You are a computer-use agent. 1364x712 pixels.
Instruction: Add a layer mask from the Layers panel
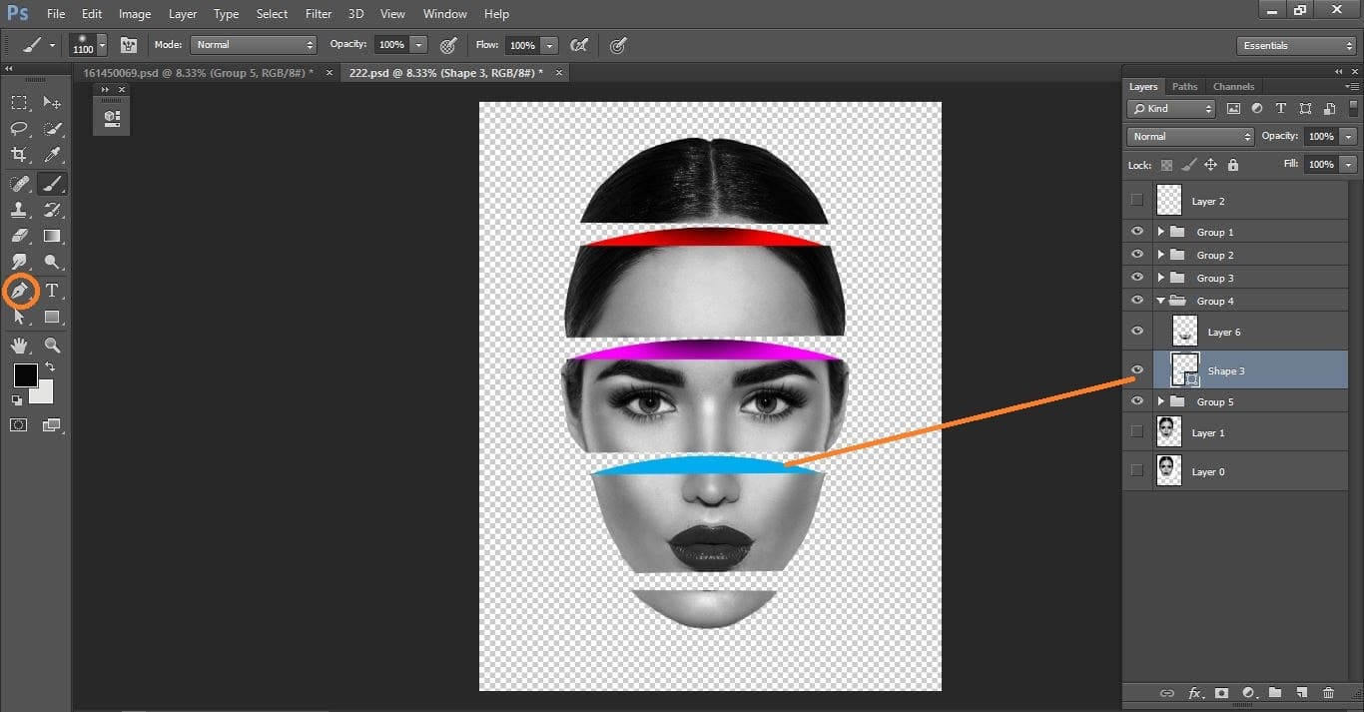(1222, 692)
